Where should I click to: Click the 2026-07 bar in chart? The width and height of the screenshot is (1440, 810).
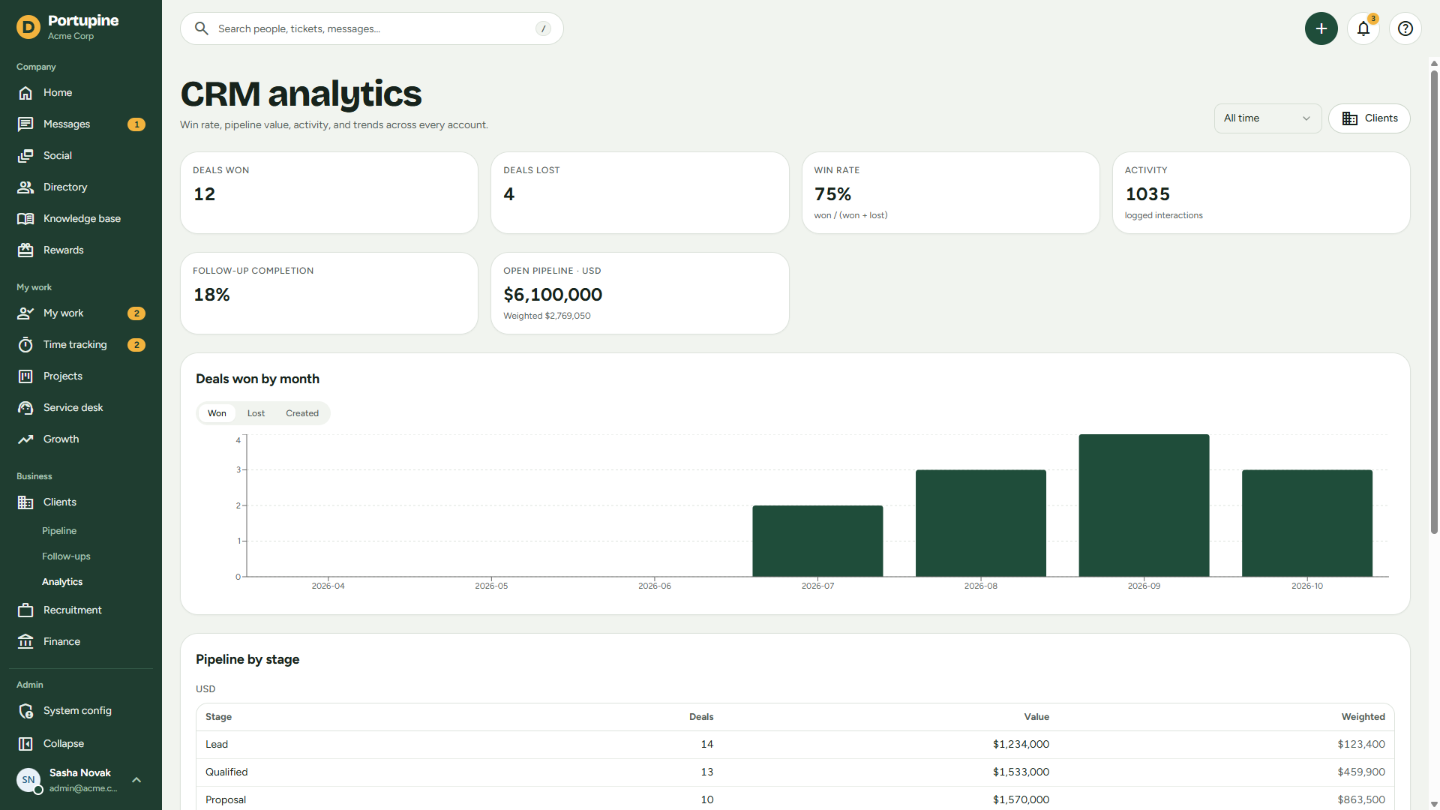tap(817, 541)
